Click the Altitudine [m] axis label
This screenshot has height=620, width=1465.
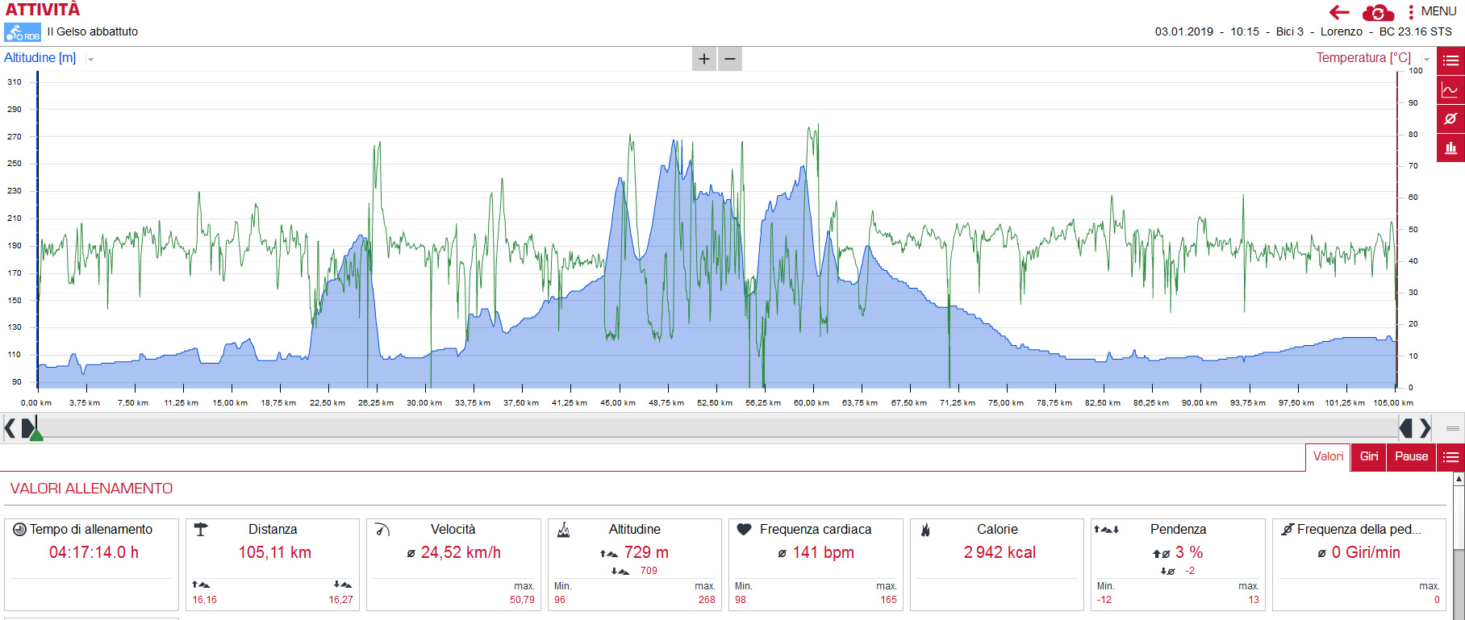[40, 58]
